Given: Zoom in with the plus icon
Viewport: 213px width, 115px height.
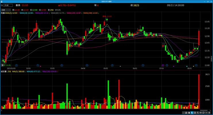Looking at the screenshot, I should (209, 113).
